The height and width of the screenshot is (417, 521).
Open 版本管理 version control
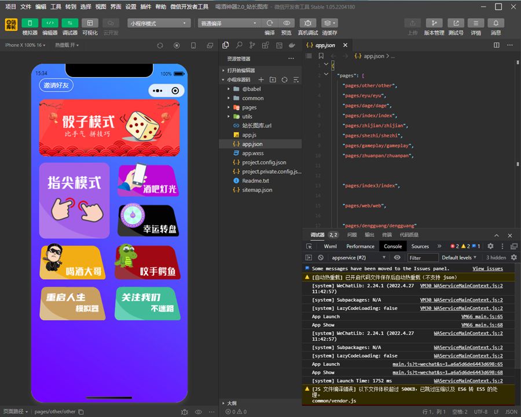click(434, 23)
